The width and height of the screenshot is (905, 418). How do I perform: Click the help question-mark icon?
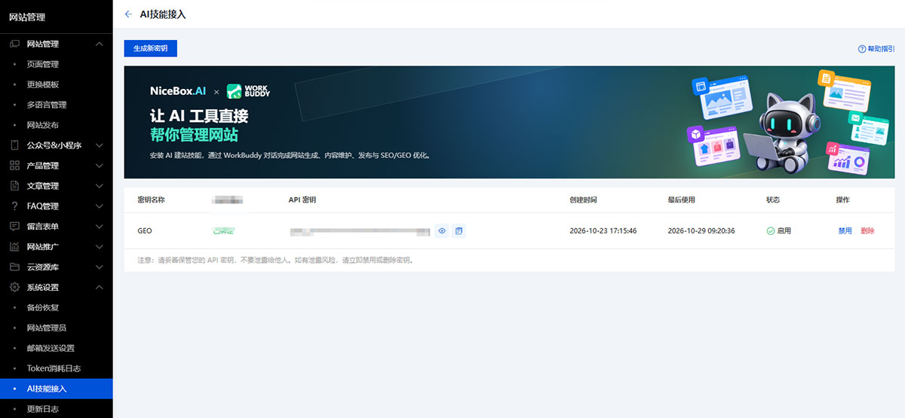(x=862, y=48)
